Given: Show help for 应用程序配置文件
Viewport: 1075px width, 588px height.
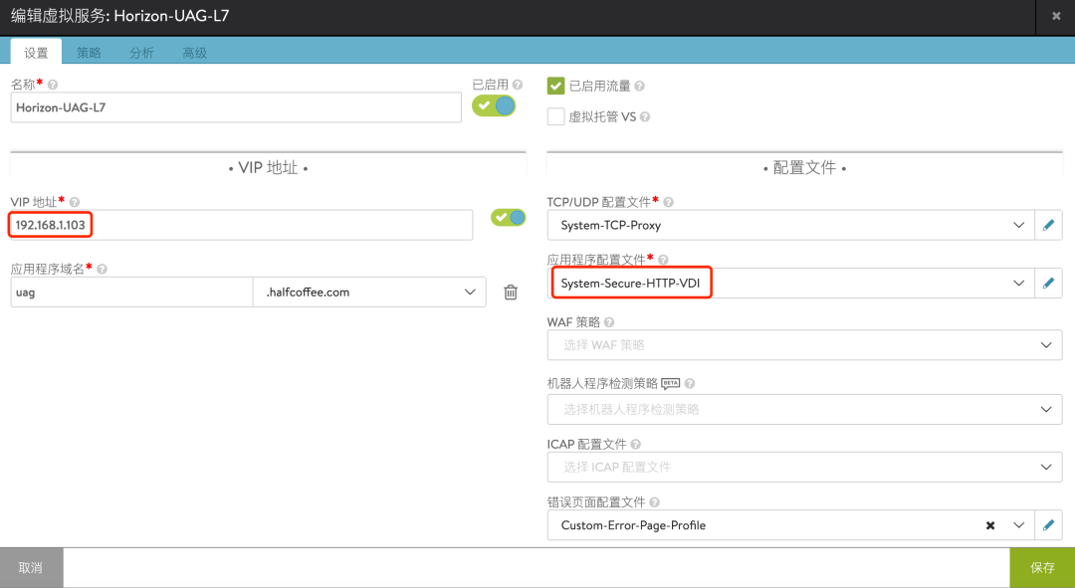Looking at the screenshot, I should click(663, 260).
